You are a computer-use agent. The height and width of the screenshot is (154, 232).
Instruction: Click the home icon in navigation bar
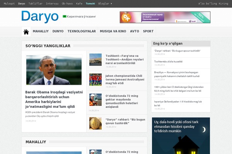coord(26,32)
